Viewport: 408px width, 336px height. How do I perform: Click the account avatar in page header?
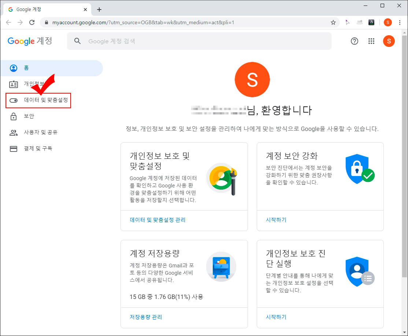point(389,41)
